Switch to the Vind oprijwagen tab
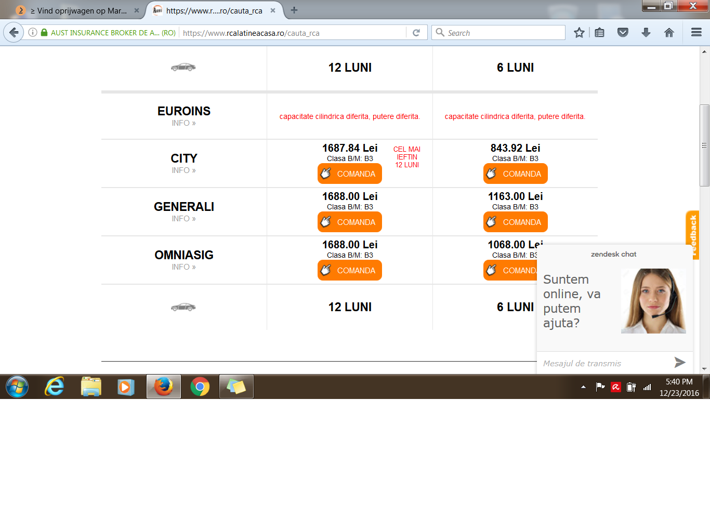 [x=78, y=10]
